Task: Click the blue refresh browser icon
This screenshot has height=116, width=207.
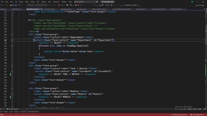Action: 63,5
